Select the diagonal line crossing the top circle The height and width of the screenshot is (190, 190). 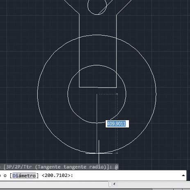click(105, 7)
